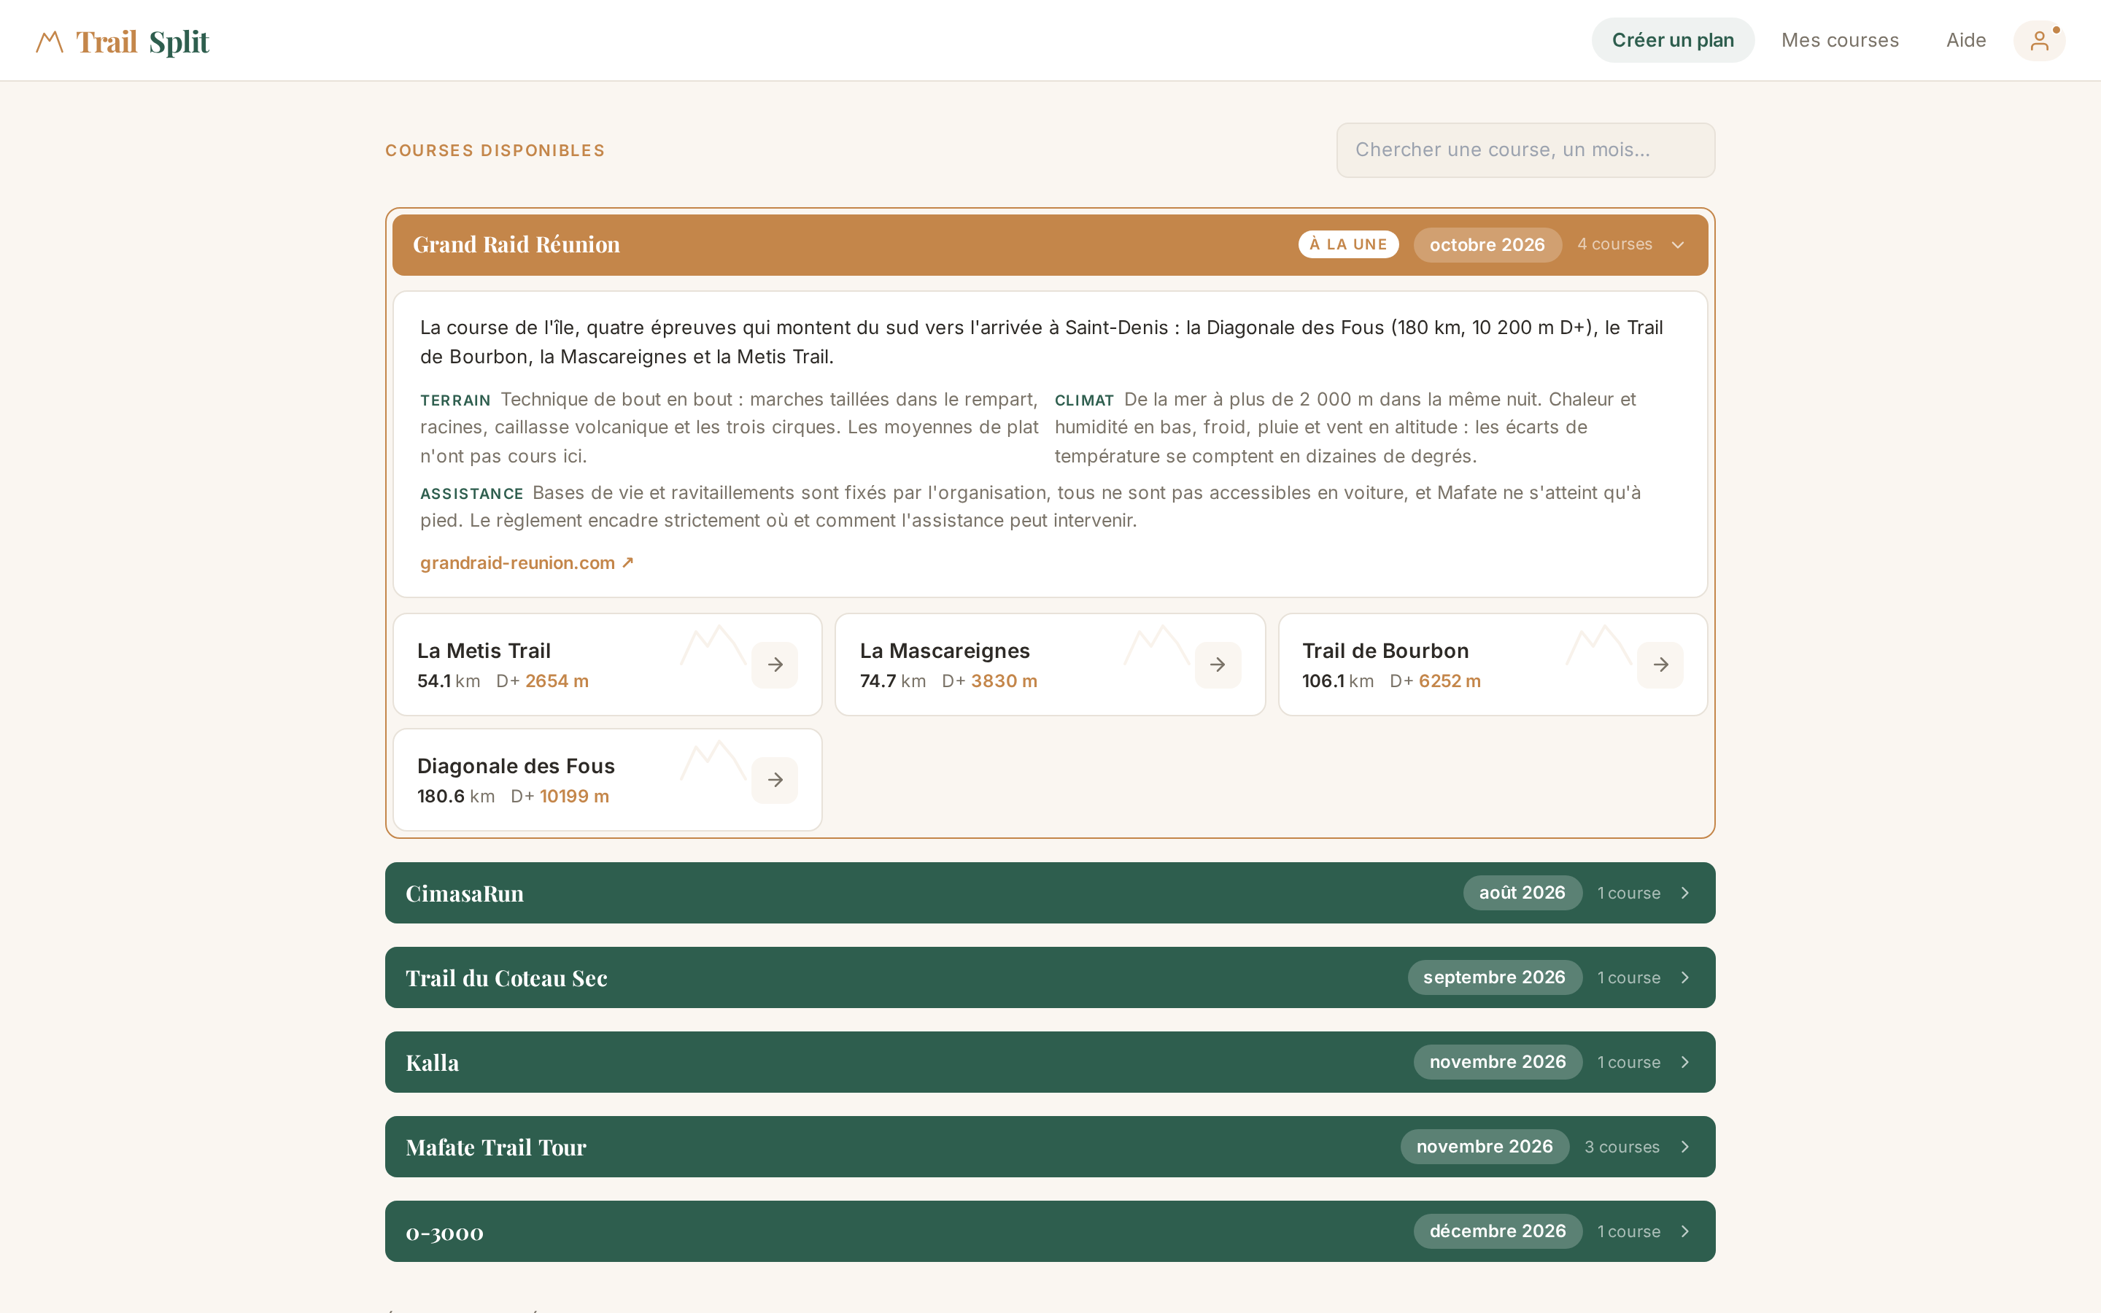Click the 3 courses count label
Image resolution: width=2101 pixels, height=1313 pixels.
click(1622, 1147)
